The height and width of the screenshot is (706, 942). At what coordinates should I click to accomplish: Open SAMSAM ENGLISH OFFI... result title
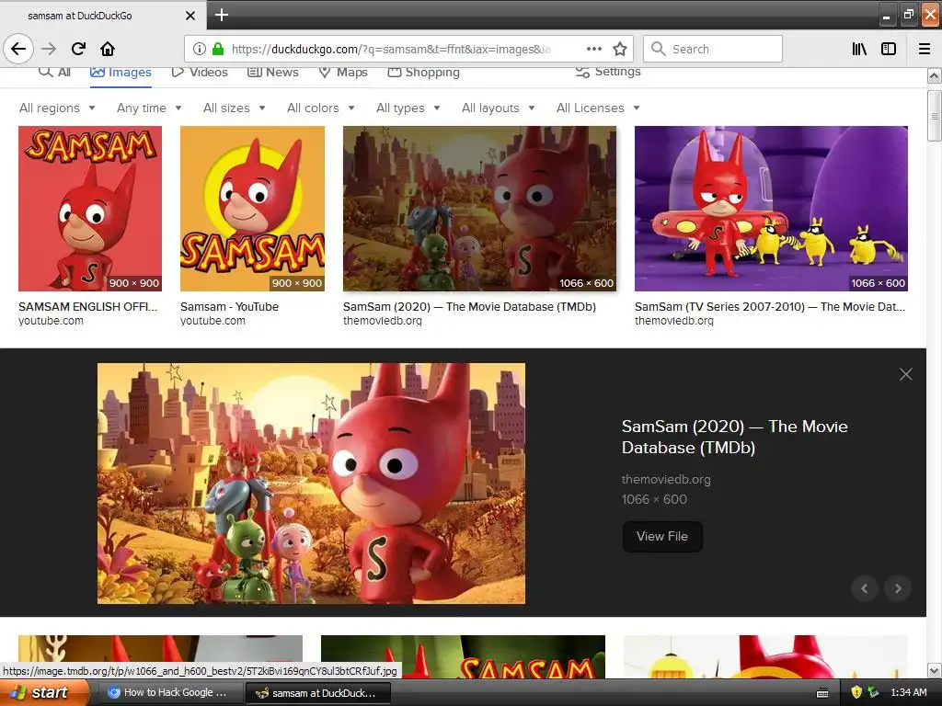coord(87,307)
